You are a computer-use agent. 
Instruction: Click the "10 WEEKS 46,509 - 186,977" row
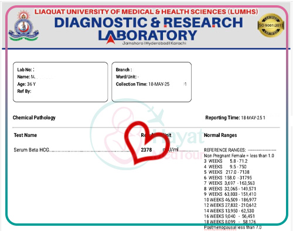pyautogui.click(x=230, y=200)
